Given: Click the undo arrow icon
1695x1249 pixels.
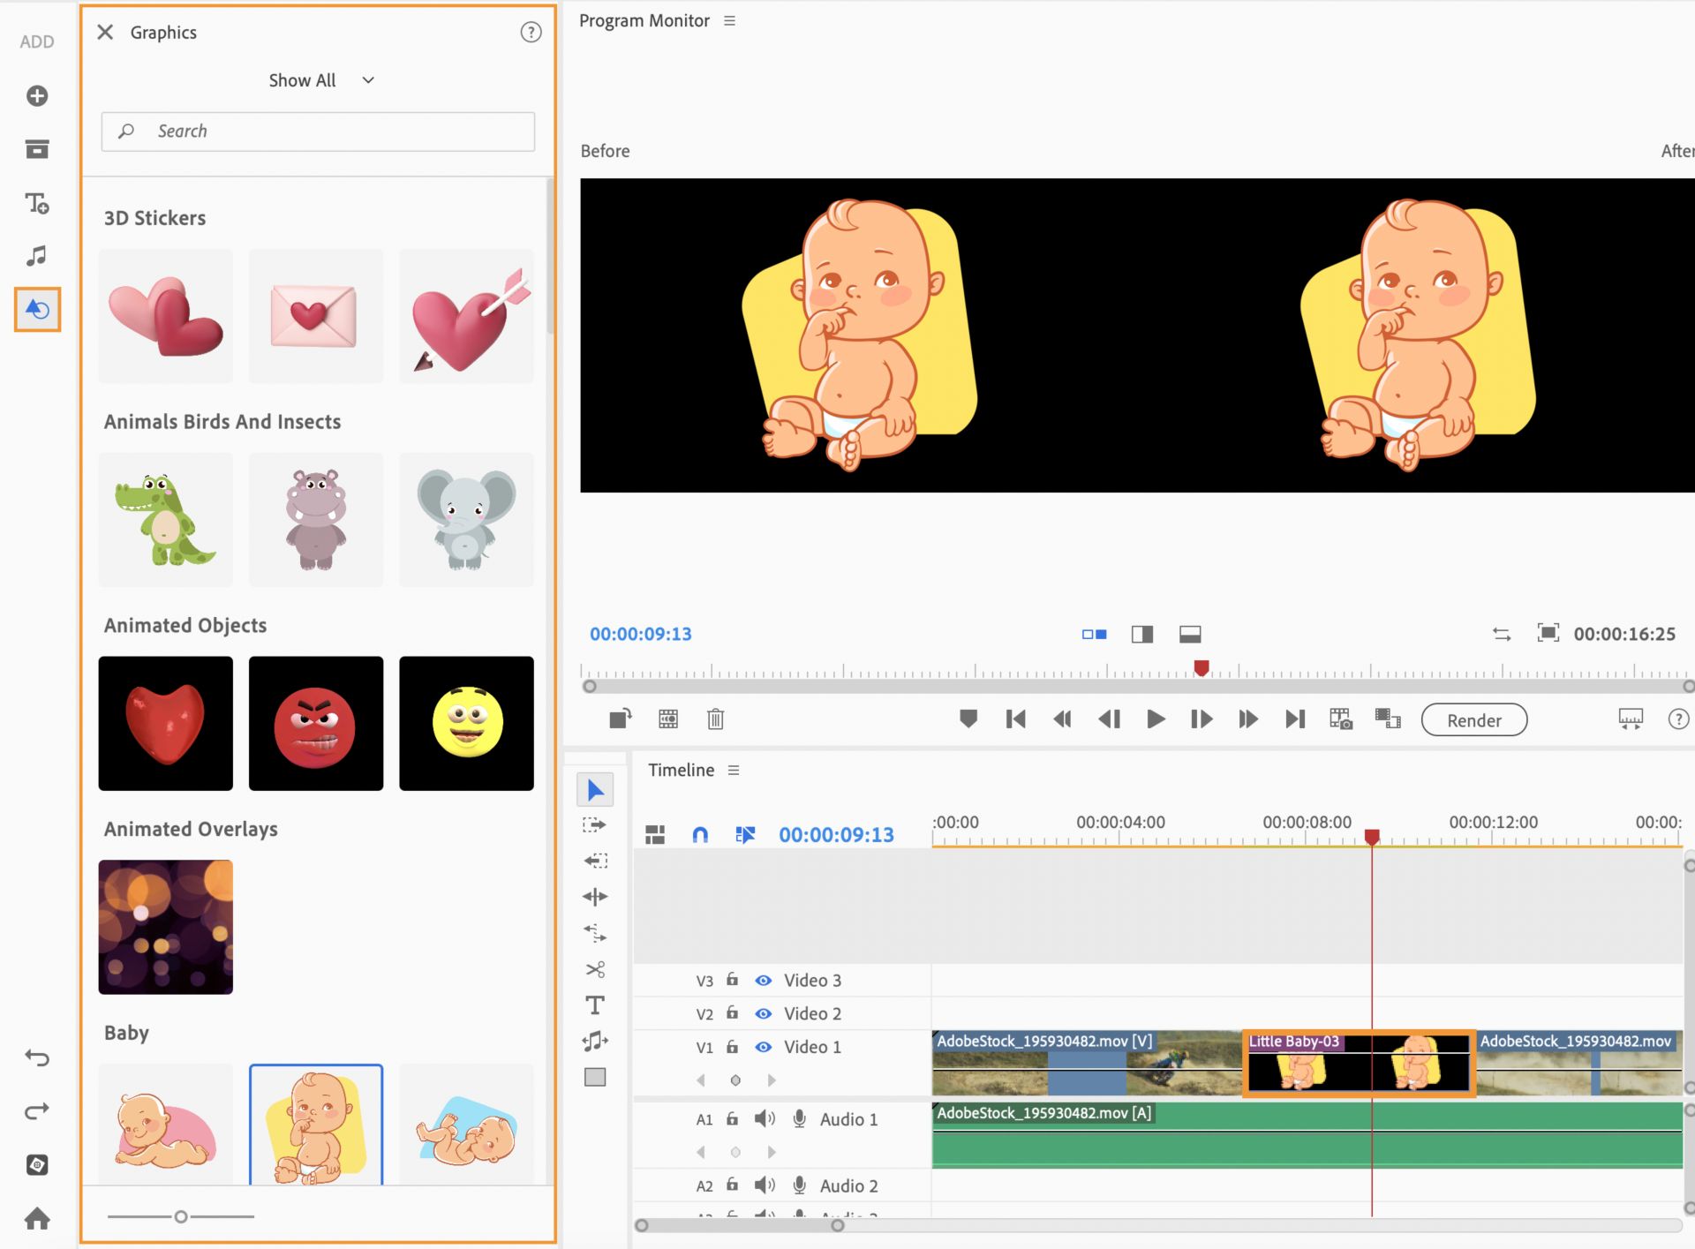Looking at the screenshot, I should point(36,1057).
